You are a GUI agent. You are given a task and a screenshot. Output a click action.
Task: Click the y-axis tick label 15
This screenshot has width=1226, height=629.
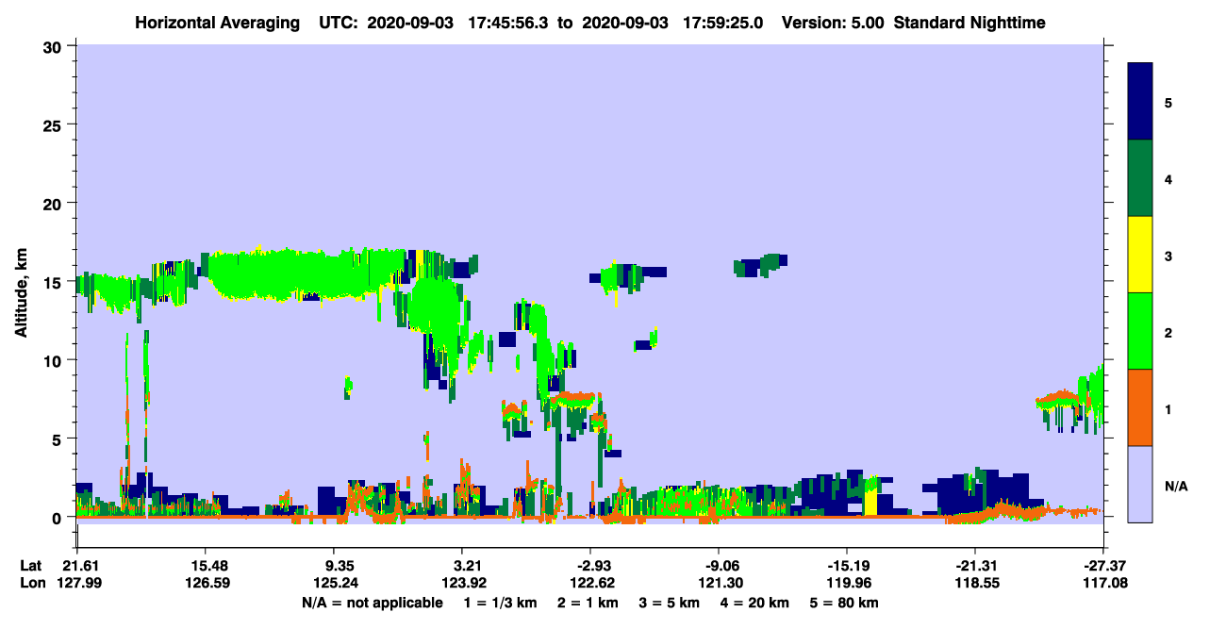point(54,281)
